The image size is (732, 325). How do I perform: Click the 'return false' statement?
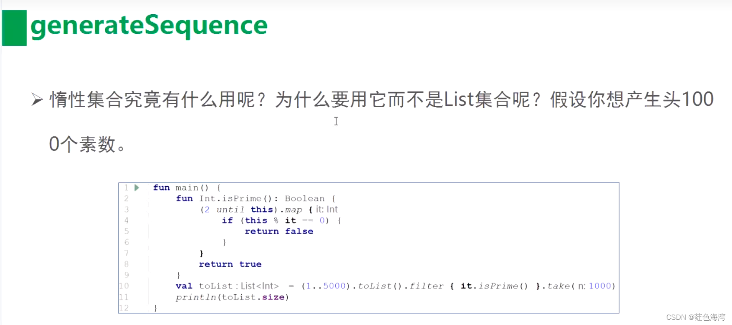279,231
